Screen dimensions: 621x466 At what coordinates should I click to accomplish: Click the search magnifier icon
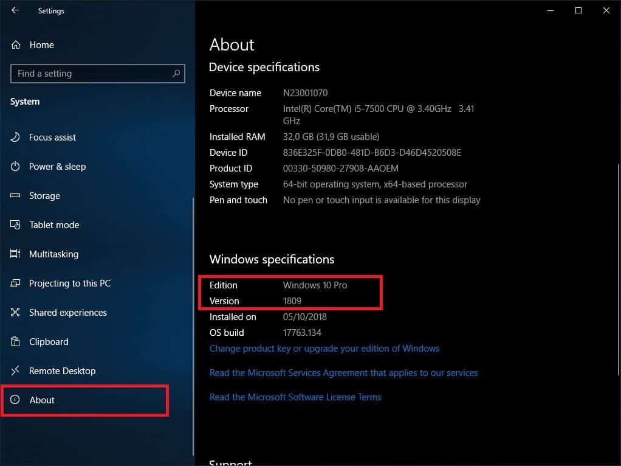click(176, 74)
